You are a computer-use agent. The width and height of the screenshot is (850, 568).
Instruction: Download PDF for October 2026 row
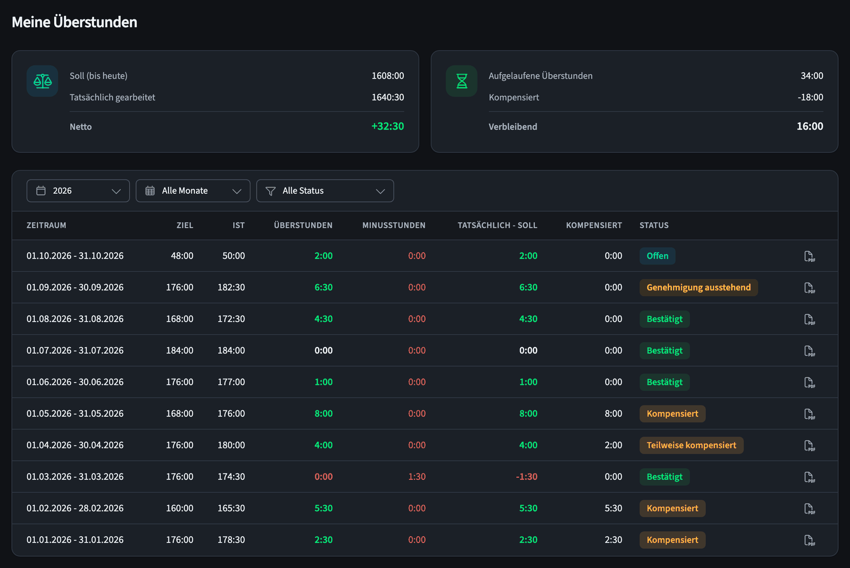[809, 256]
